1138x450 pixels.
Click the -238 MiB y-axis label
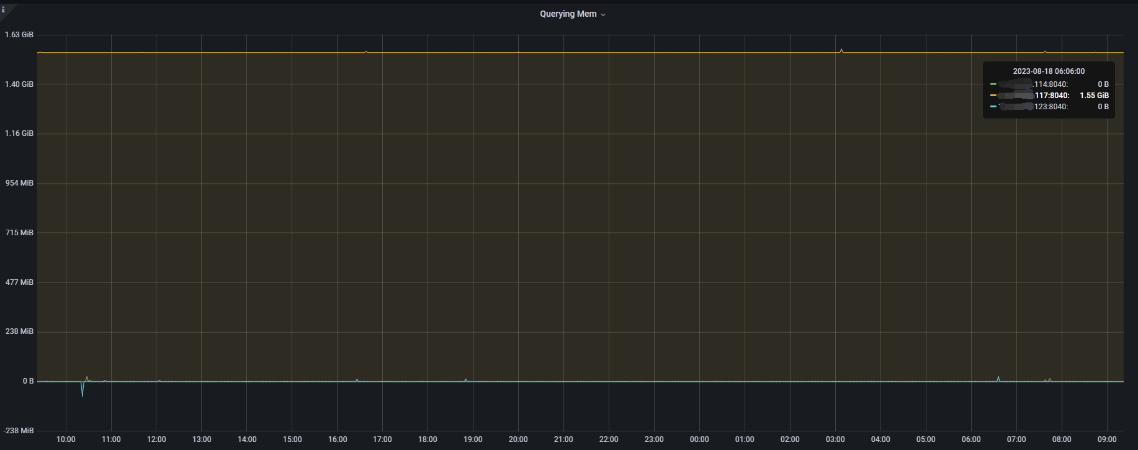click(x=19, y=431)
